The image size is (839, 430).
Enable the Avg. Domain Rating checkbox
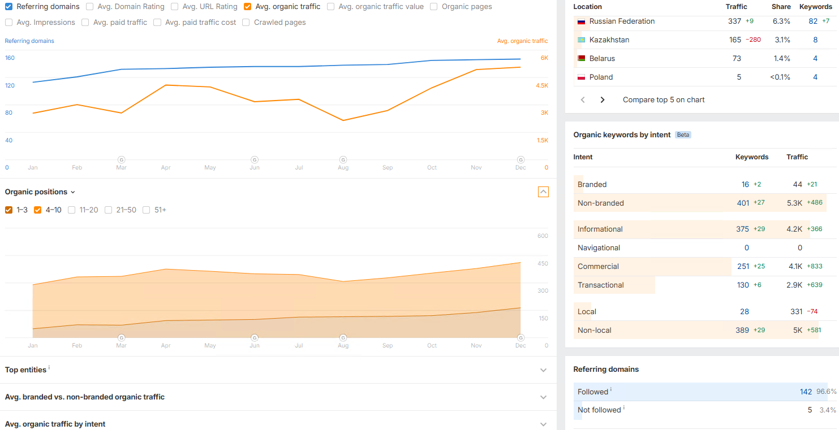click(90, 7)
